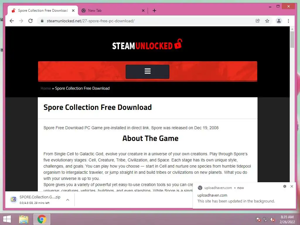
Task: Click the zip file icon in download bar
Action: point(13,200)
